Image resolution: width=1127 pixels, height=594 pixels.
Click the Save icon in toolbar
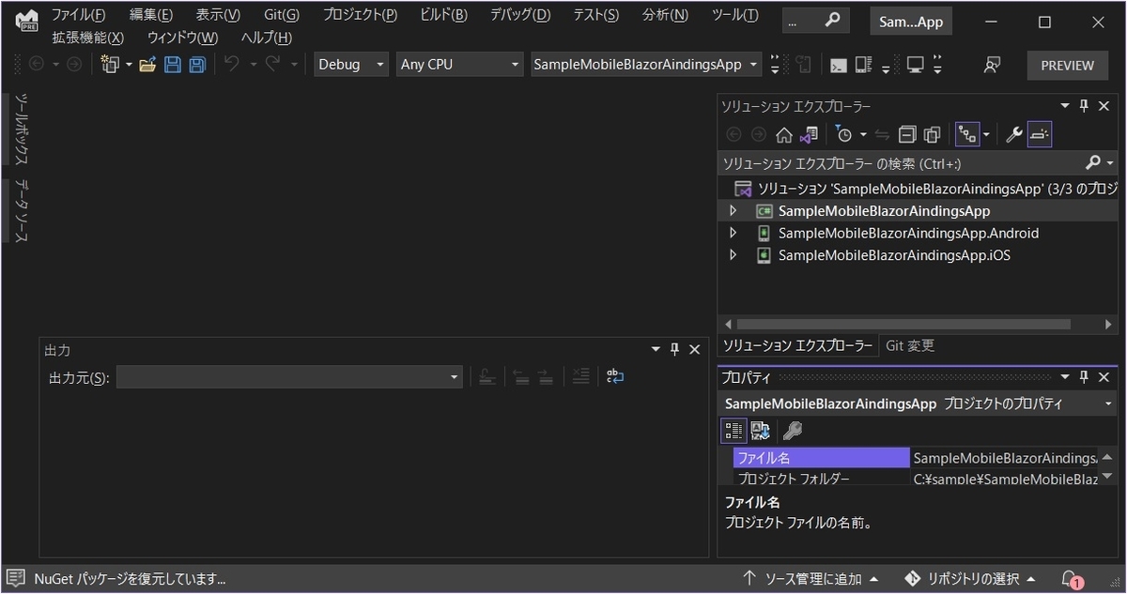(x=173, y=65)
